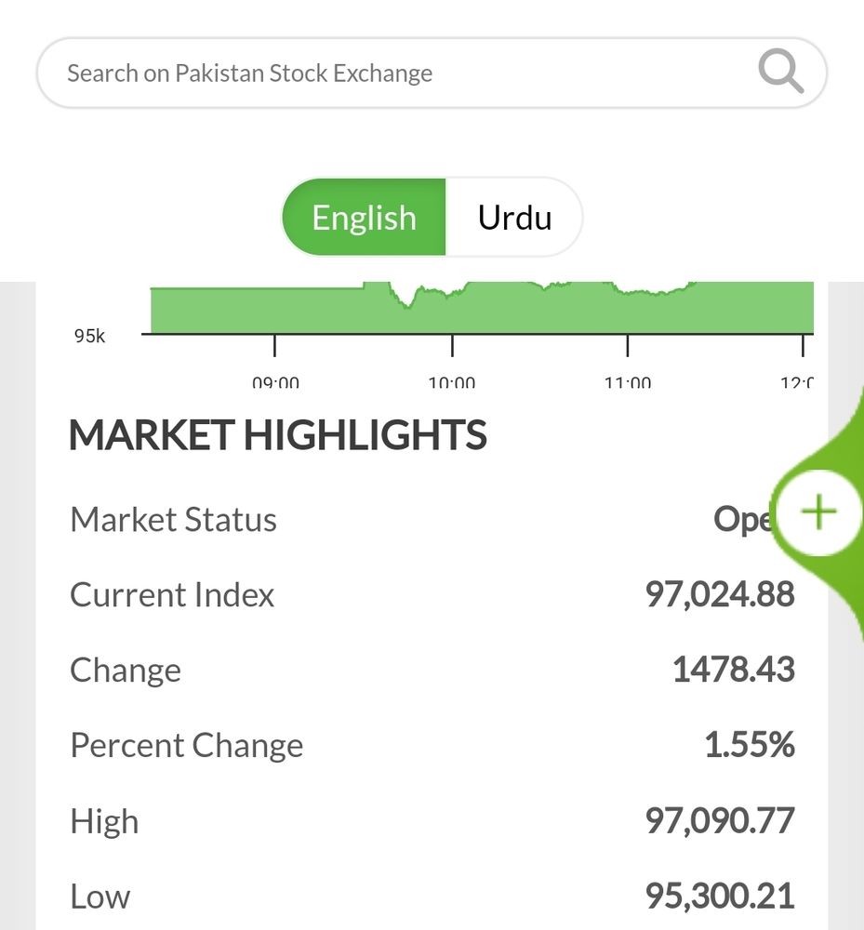Click the Current Index label
Screen dimensions: 864x930
point(172,595)
